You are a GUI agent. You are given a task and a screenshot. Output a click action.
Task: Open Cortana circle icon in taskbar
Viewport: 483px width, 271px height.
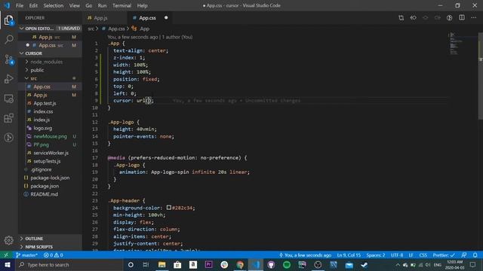click(x=131, y=264)
